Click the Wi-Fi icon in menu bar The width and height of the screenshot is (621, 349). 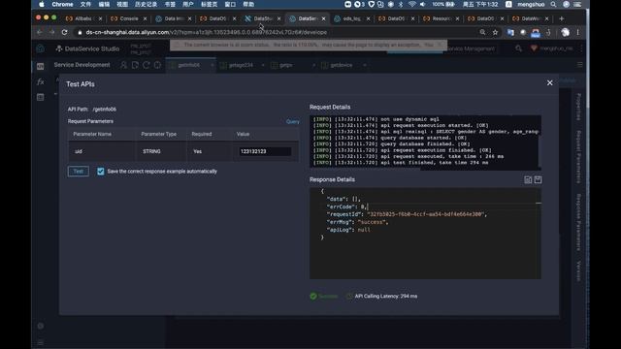[x=411, y=4]
